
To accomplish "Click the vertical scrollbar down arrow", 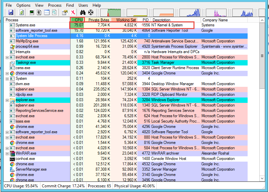I will 262,178.
